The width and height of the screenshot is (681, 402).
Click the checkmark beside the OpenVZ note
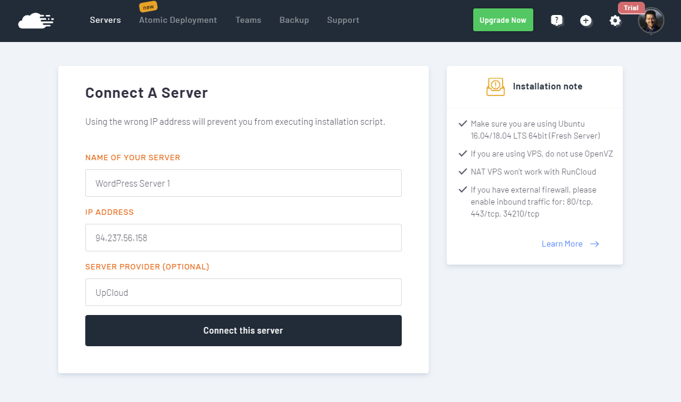tap(462, 154)
